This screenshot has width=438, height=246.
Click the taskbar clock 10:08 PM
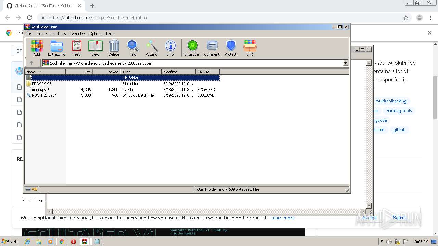420,242
